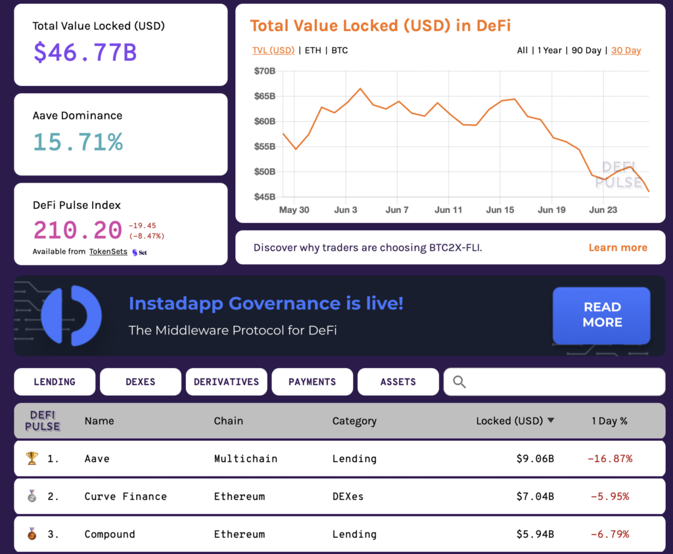The height and width of the screenshot is (554, 673).
Task: Open the TokenSets link
Action: click(x=108, y=252)
